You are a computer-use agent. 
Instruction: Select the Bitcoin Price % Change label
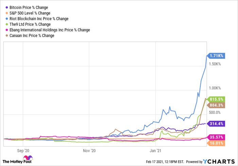(29, 7)
